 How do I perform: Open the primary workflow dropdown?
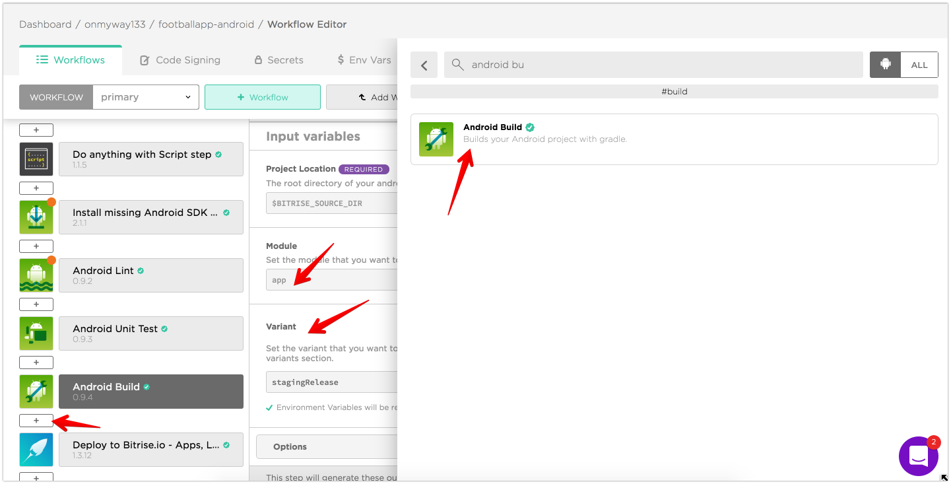coord(146,97)
